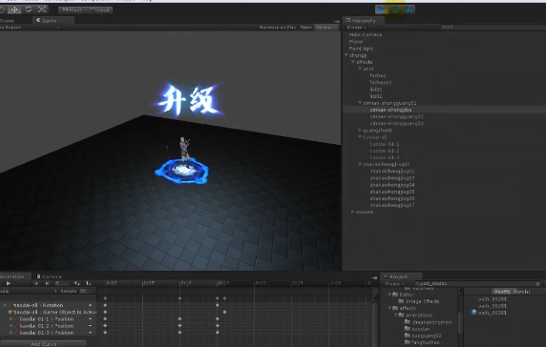
Task: Collapse the effects object in the Hierarchy
Action: point(353,62)
